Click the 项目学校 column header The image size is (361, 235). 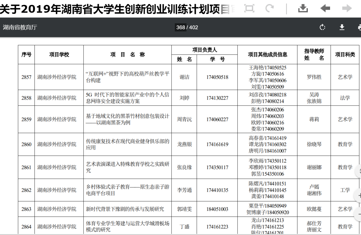click(59, 54)
